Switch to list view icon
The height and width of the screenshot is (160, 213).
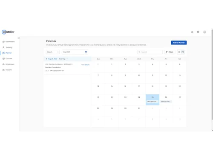point(179,52)
